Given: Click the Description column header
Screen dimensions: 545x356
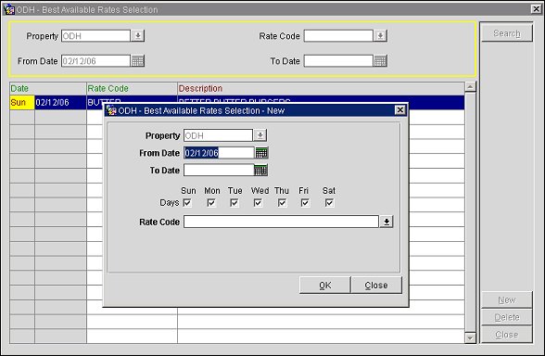Looking at the screenshot, I should pyautogui.click(x=321, y=88).
